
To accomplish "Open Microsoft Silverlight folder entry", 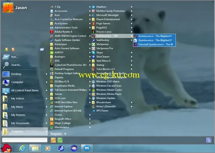I will pyautogui.click(x=112, y=15).
